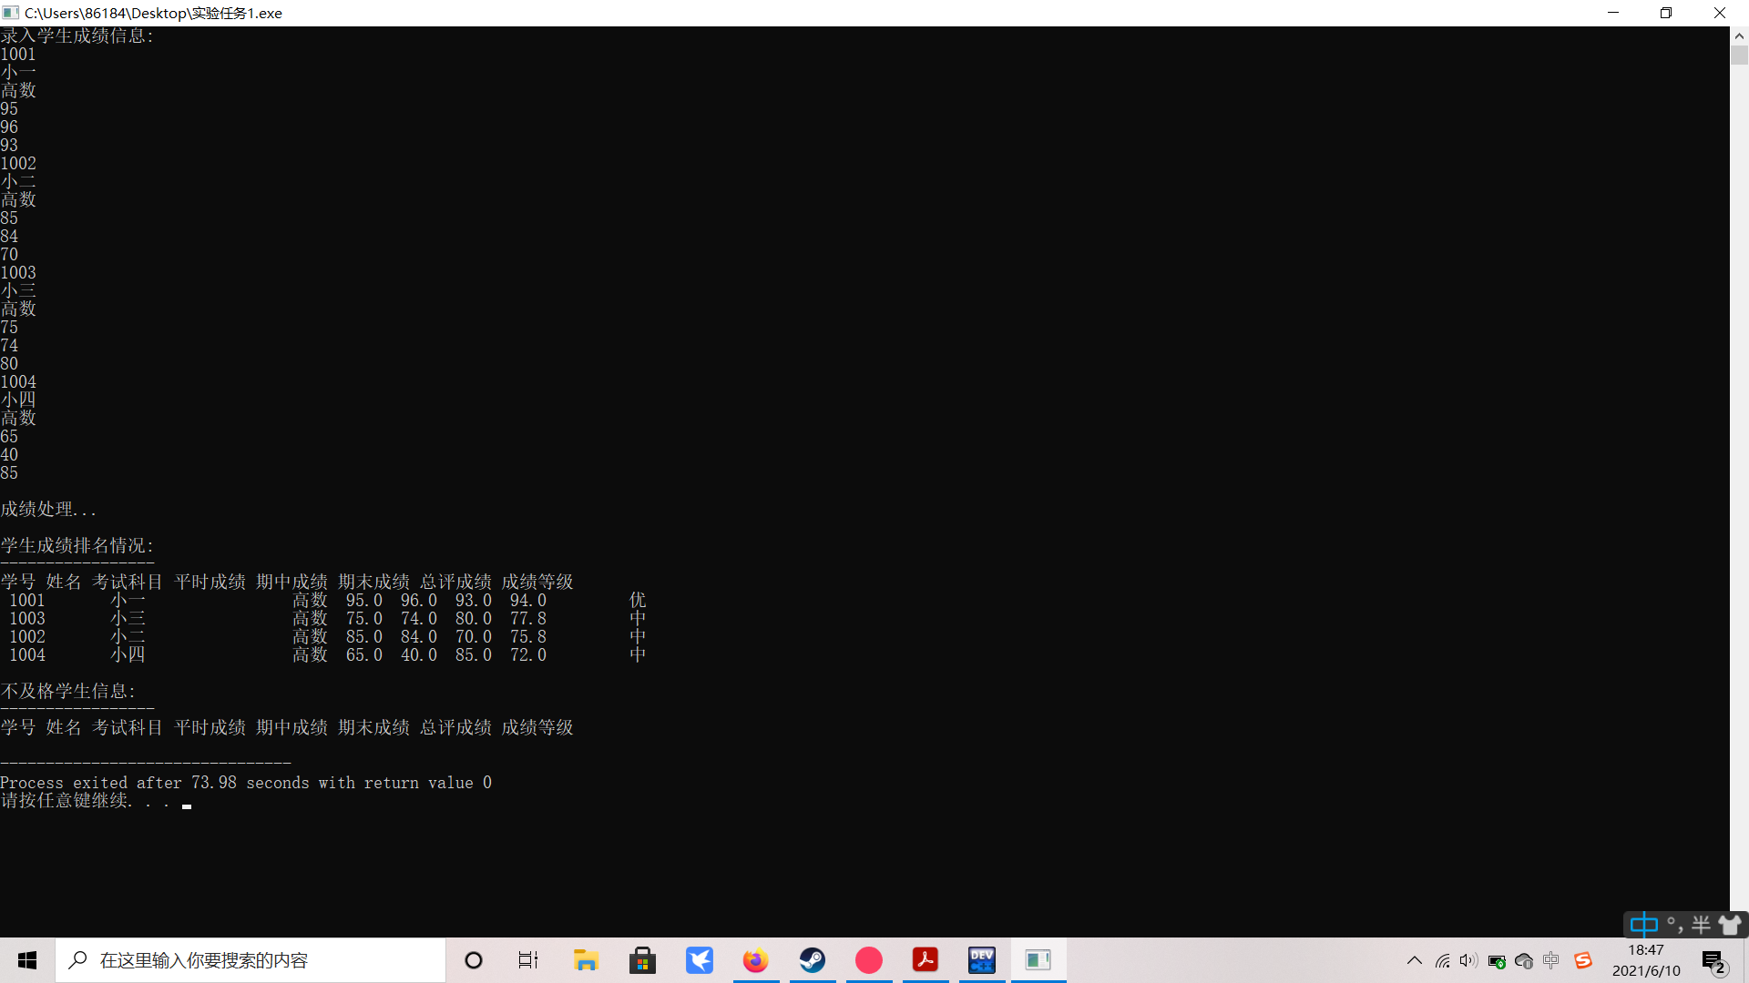Open the volume control in tray
1749x983 pixels.
1468,960
